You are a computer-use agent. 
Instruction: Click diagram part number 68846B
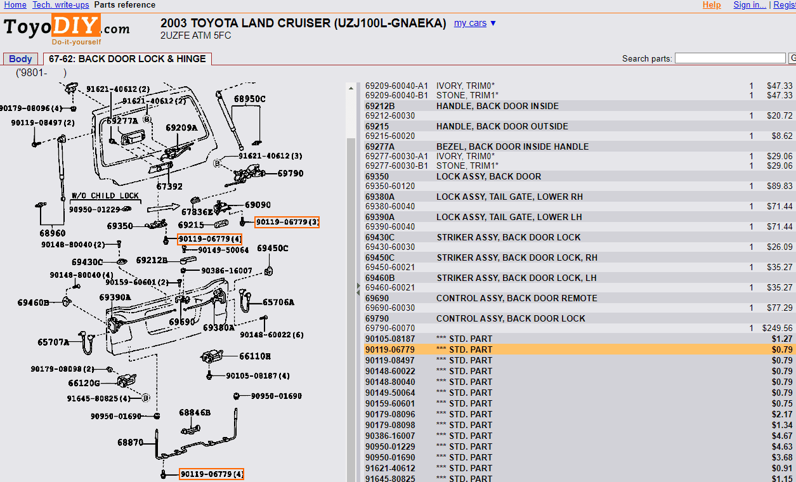pyautogui.click(x=195, y=412)
